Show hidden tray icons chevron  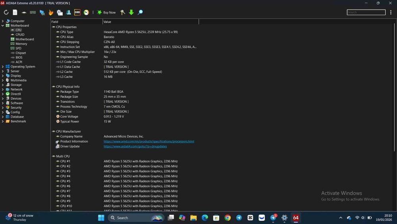[x=341, y=218]
